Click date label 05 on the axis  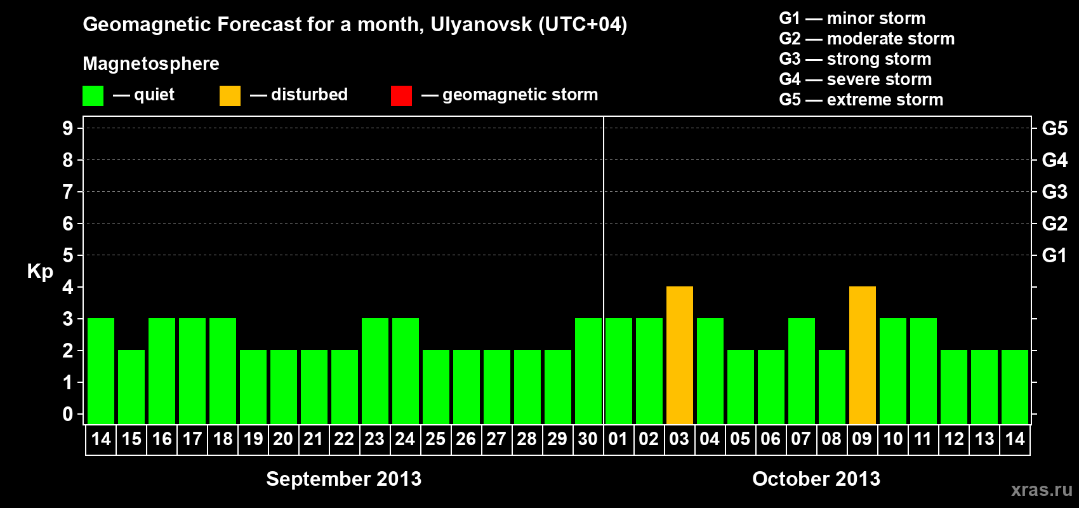click(x=740, y=439)
